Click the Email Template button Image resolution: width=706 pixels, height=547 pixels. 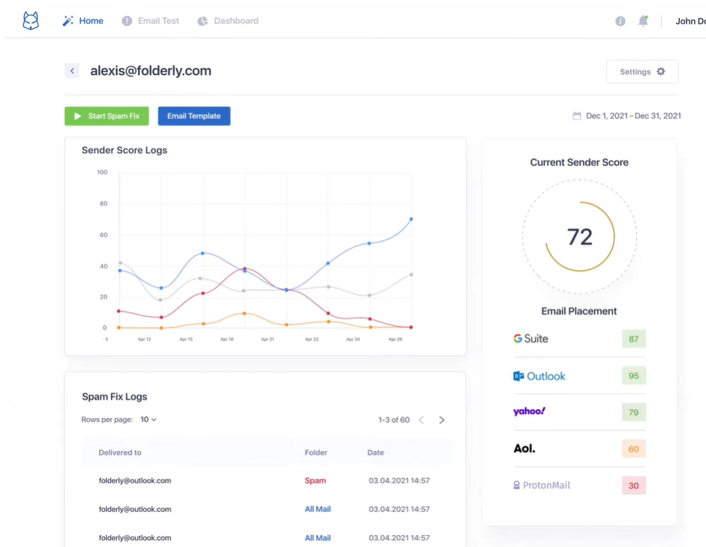(194, 116)
